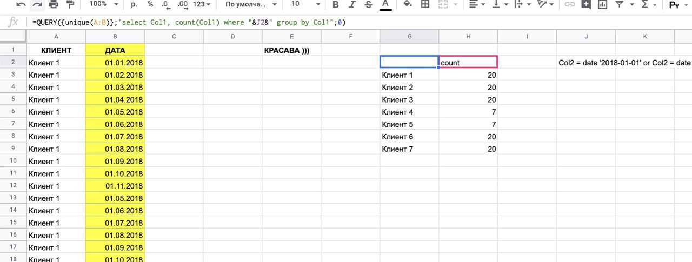Viewport: 692px width, 262px height.
Task: Click date cell '01.04.2018'
Action: point(115,99)
